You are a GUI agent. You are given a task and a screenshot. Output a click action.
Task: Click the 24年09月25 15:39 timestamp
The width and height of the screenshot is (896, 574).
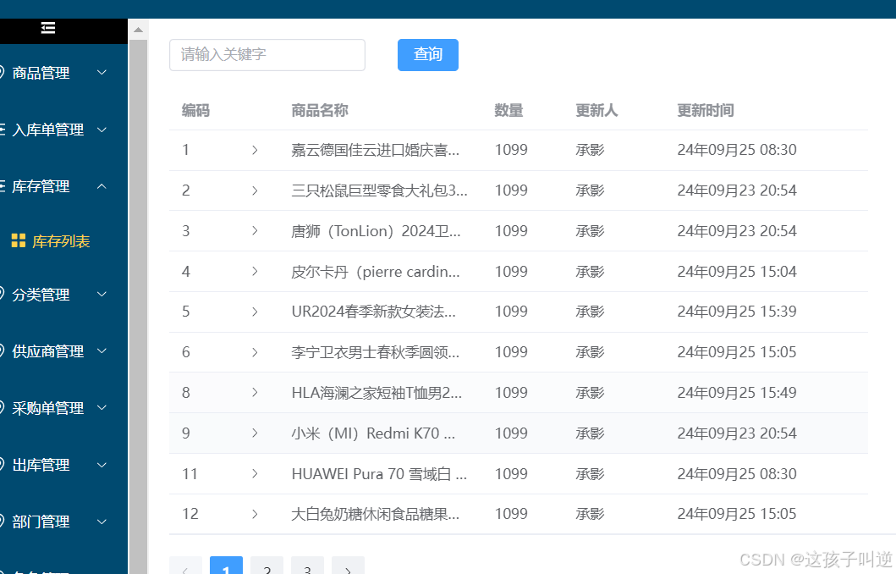[x=737, y=312]
